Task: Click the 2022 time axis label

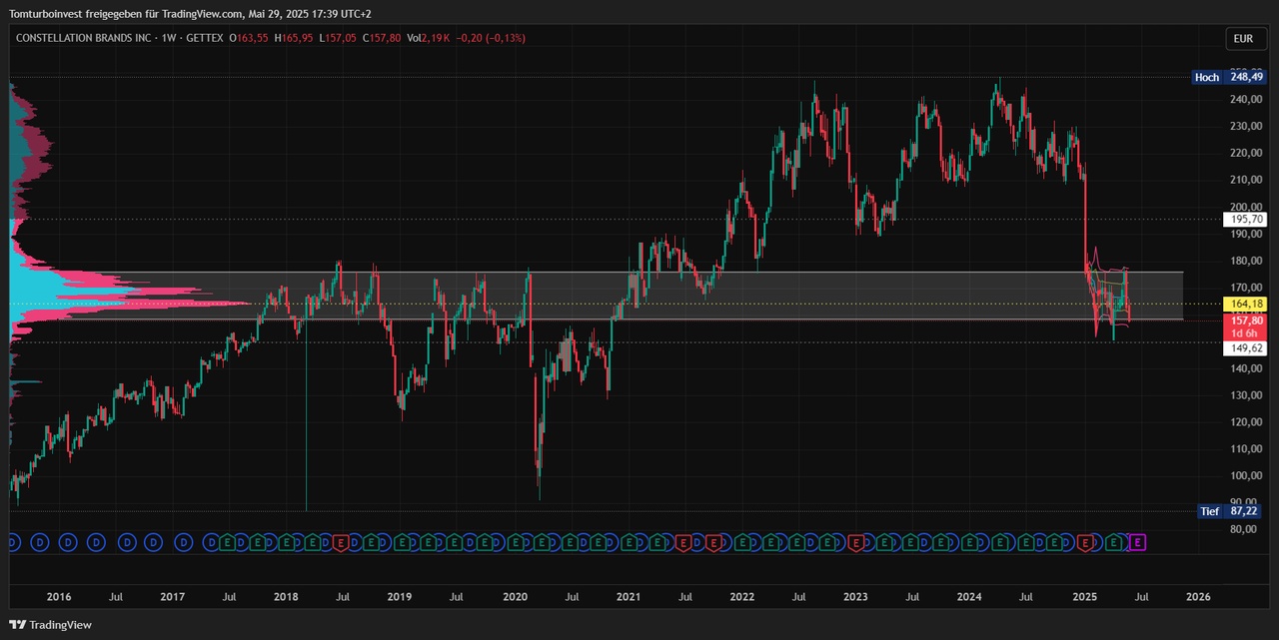Action: click(x=741, y=597)
